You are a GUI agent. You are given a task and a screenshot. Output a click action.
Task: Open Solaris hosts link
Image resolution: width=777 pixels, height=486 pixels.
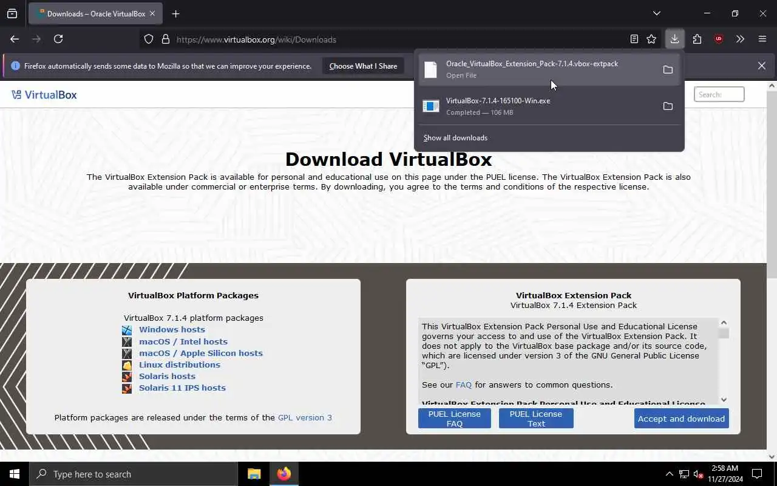point(167,376)
